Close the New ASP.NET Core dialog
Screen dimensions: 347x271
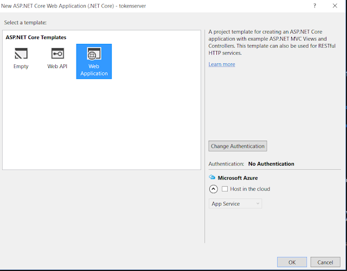coord(335,6)
